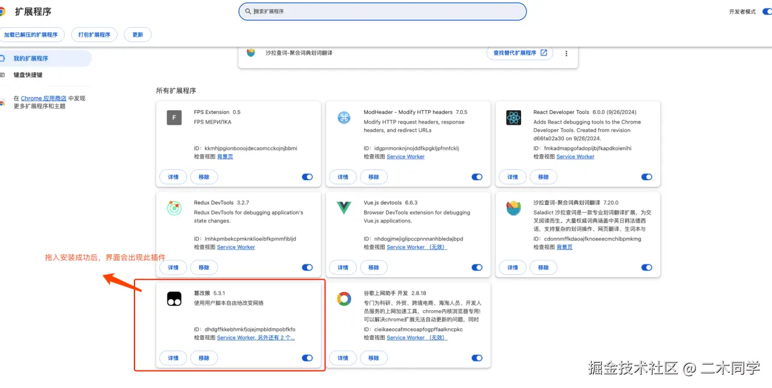Open Vue.js devtools Service Worker (无效) link

click(416, 247)
